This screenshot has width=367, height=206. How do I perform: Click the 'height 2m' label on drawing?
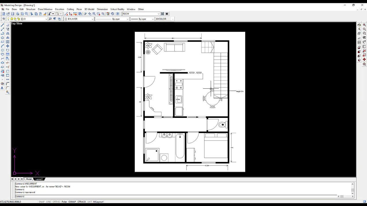(240, 91)
